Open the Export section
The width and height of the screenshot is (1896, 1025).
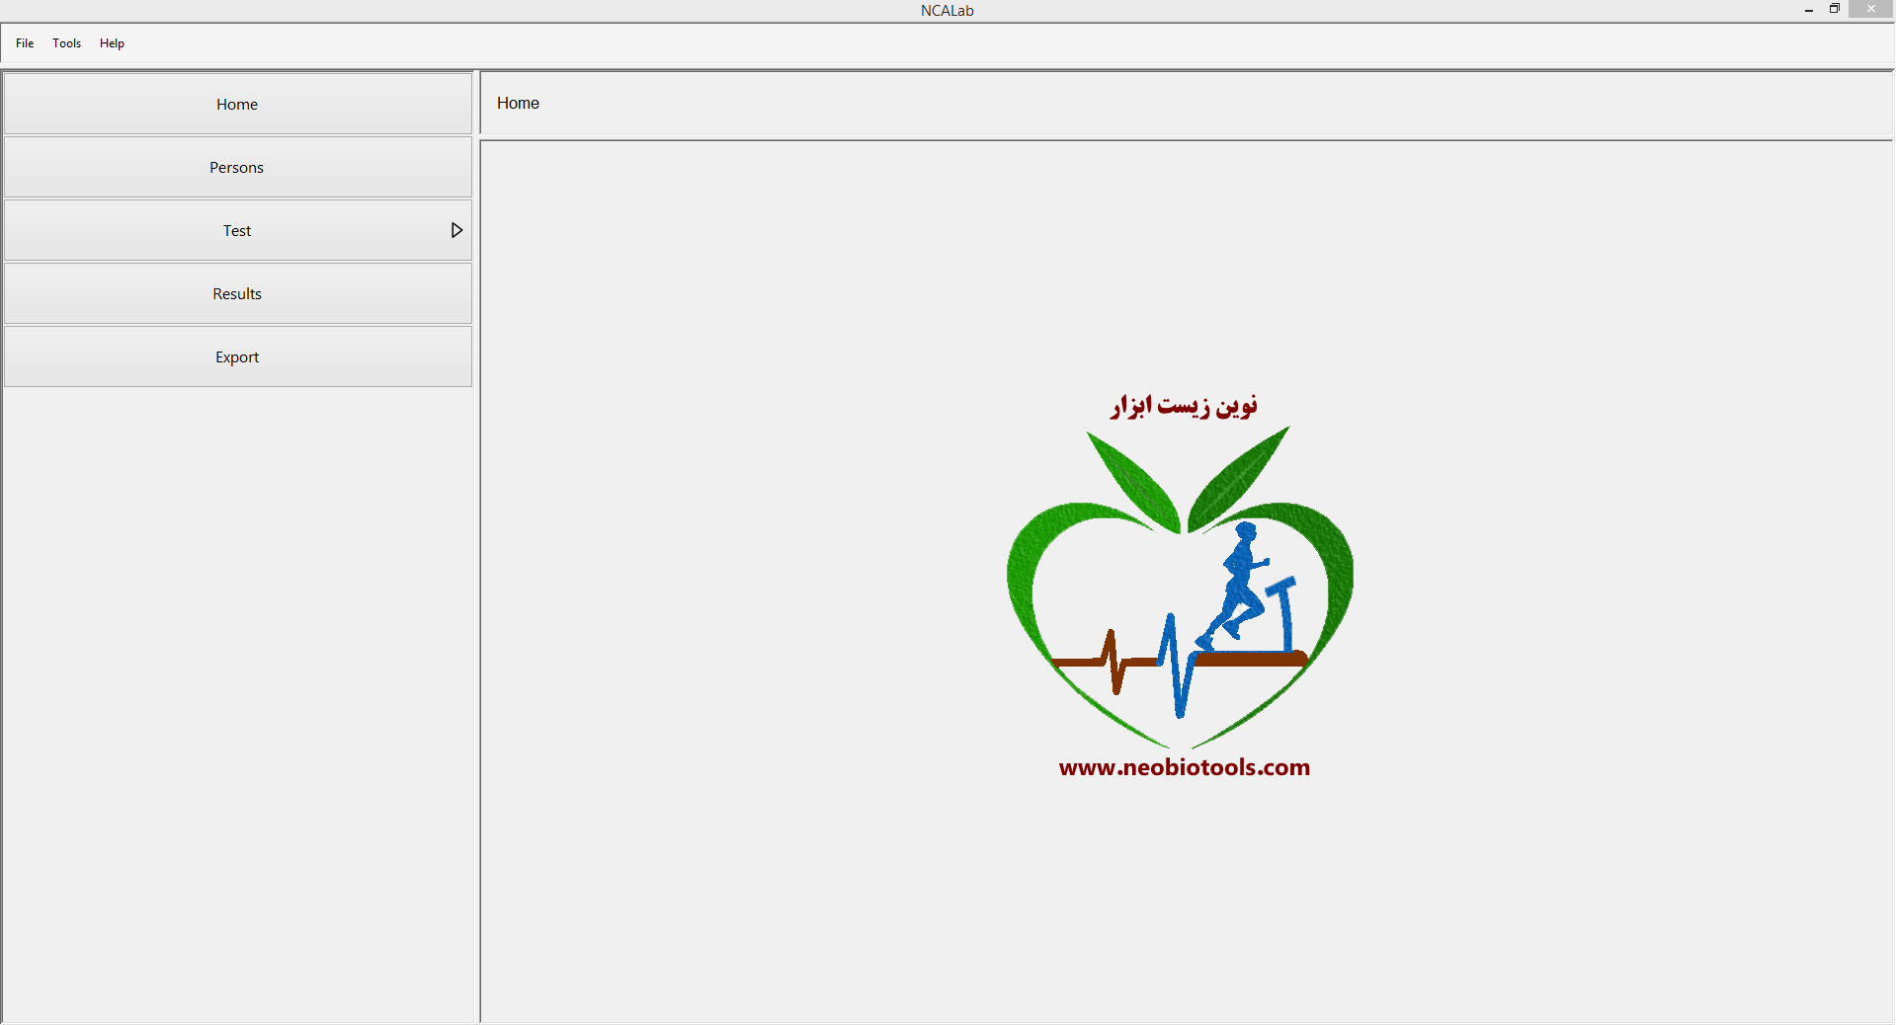coord(237,356)
